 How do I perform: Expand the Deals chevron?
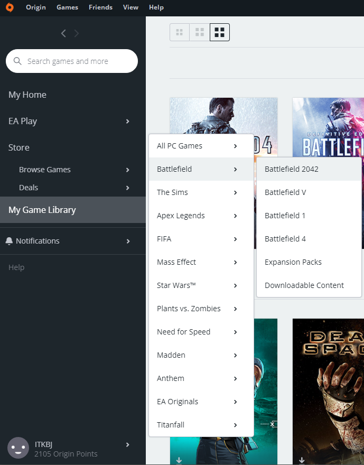tap(128, 188)
